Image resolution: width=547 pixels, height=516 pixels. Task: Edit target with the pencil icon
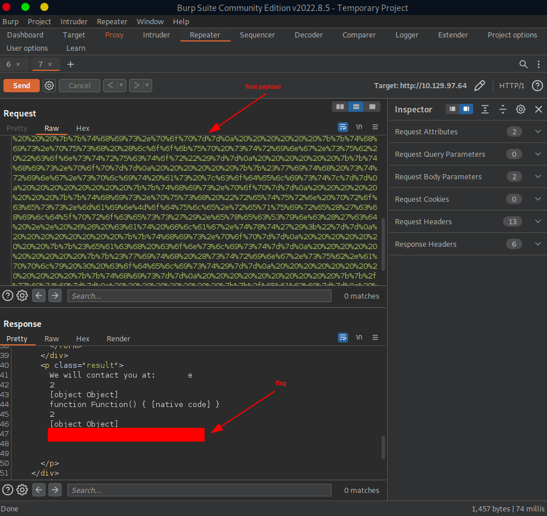point(479,85)
